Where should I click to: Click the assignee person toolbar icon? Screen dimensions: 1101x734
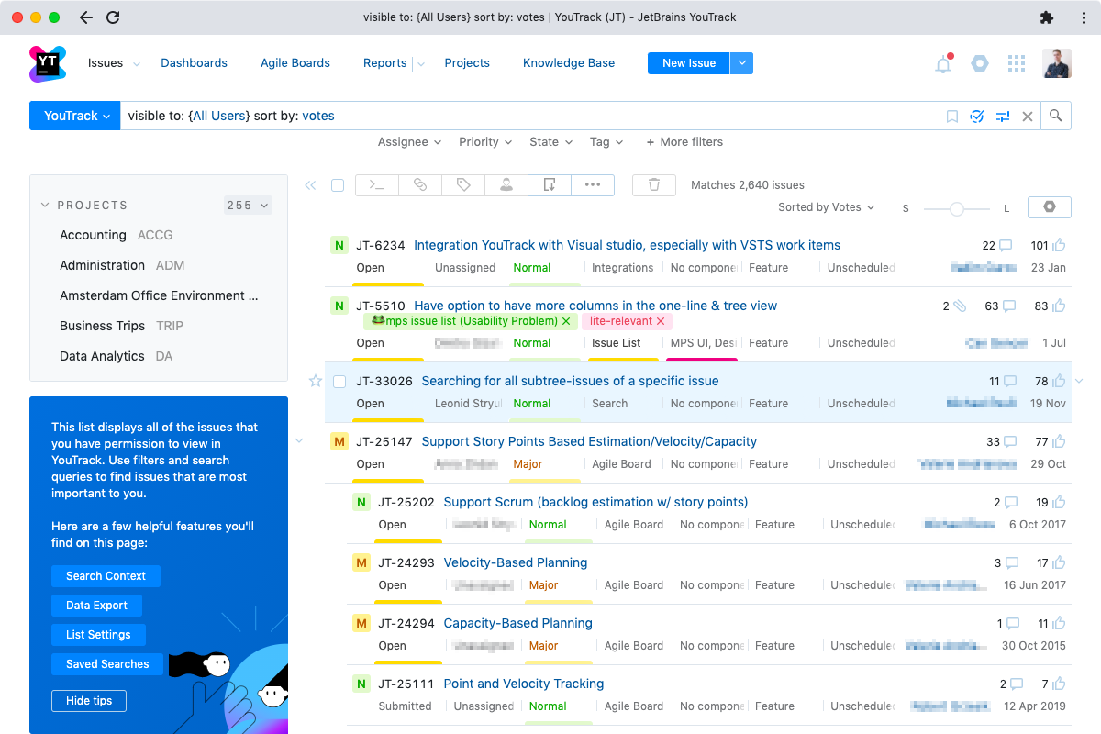point(506,184)
